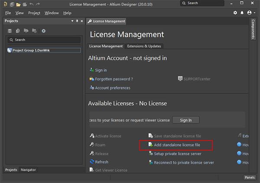The width and height of the screenshot is (260, 183).
Task: Click the Sign in link under Altium Account
Action: [101, 70]
